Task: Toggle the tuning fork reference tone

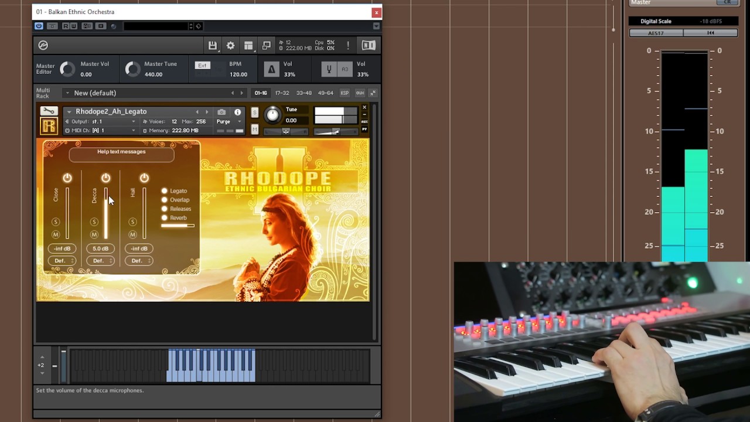Action: click(329, 69)
